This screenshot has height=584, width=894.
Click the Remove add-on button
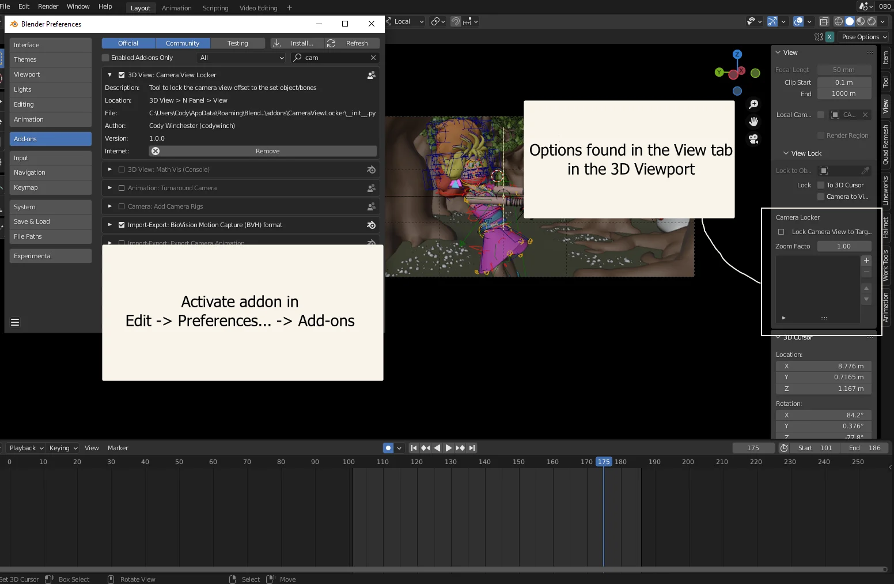(x=267, y=151)
